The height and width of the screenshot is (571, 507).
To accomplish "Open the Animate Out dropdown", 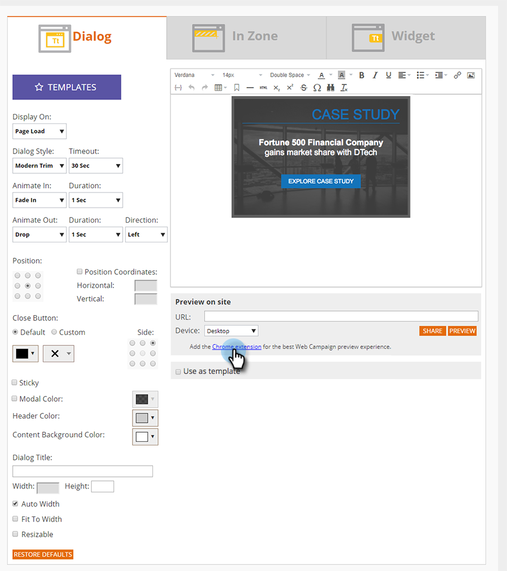I will click(x=40, y=234).
